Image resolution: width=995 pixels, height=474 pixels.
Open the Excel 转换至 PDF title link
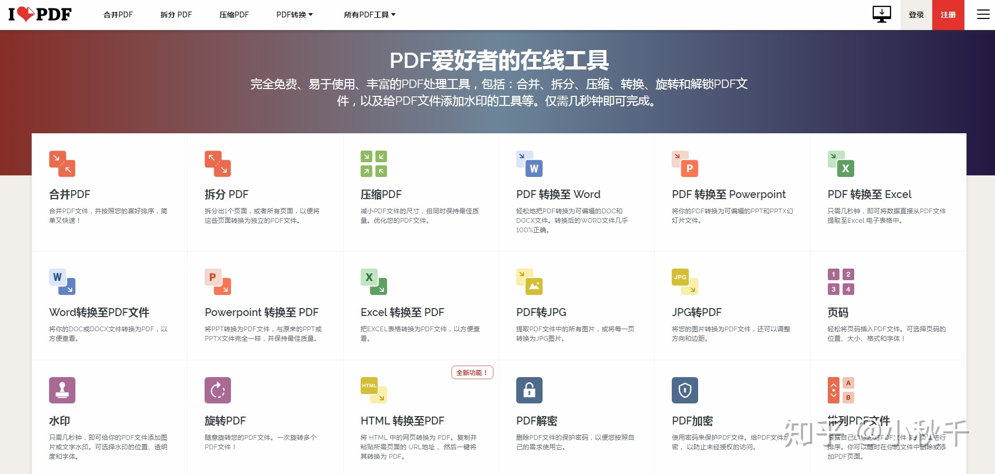402,312
